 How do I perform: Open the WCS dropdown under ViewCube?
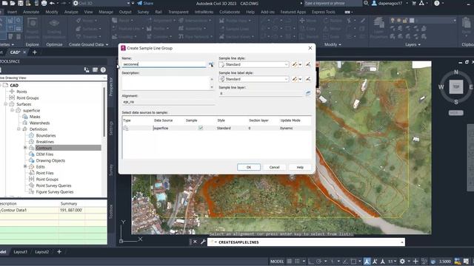pos(456,113)
